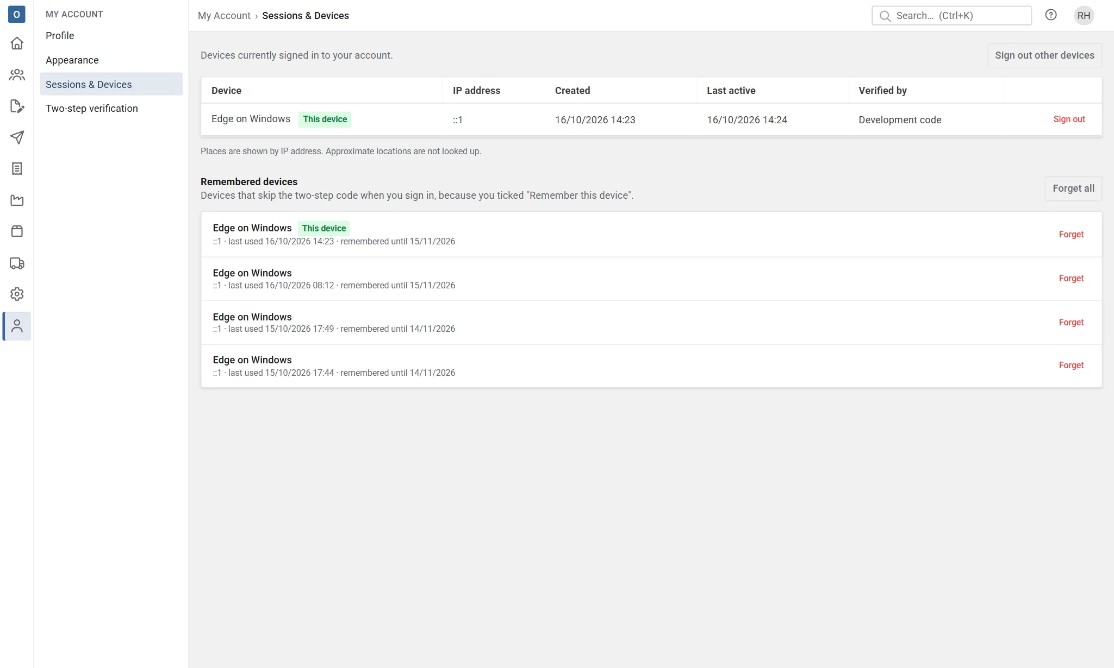The image size is (1114, 668).
Task: Click the Forget all button
Action: click(1073, 188)
